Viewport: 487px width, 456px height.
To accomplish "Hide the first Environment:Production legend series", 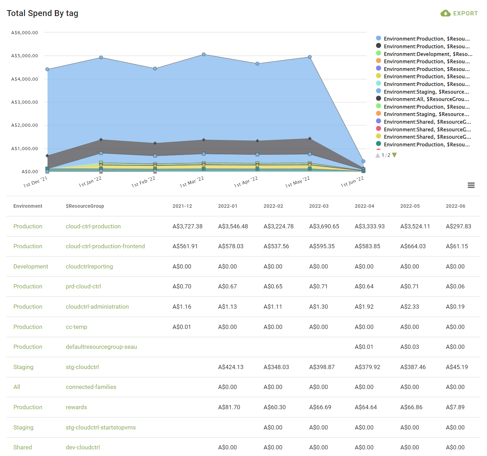I will pyautogui.click(x=426, y=39).
